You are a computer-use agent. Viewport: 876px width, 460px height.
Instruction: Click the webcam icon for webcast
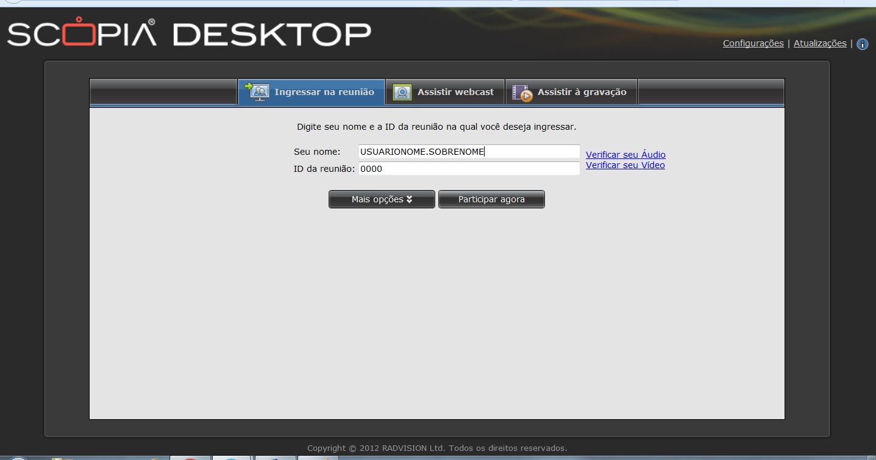(x=402, y=92)
